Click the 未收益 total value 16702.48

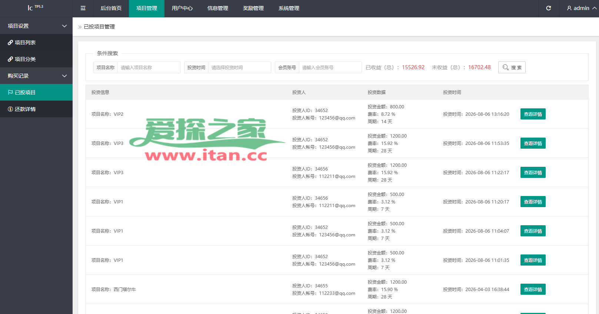pyautogui.click(x=479, y=67)
